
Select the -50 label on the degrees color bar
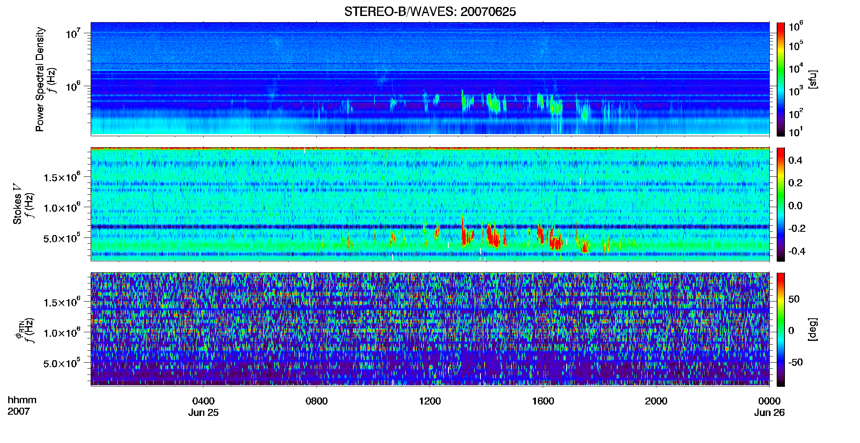796,362
